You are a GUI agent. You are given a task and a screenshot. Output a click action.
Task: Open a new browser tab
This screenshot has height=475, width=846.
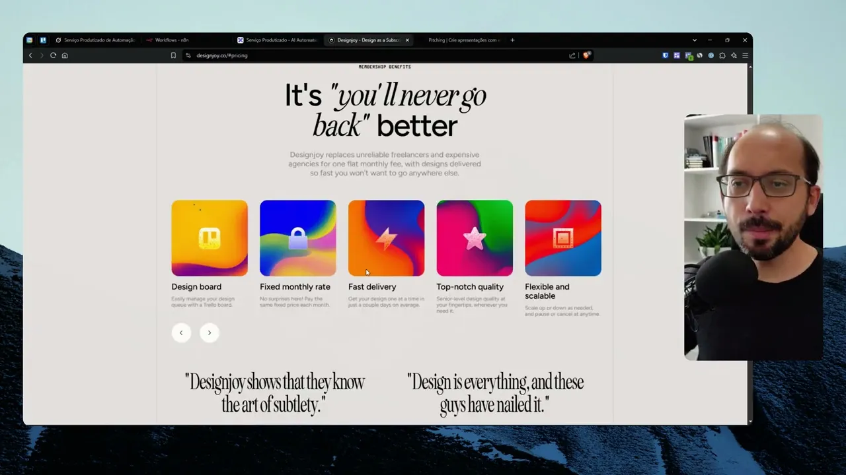[x=512, y=40]
